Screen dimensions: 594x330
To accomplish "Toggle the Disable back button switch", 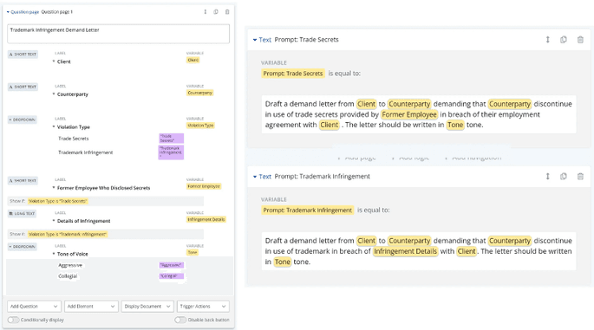I will [x=180, y=320].
